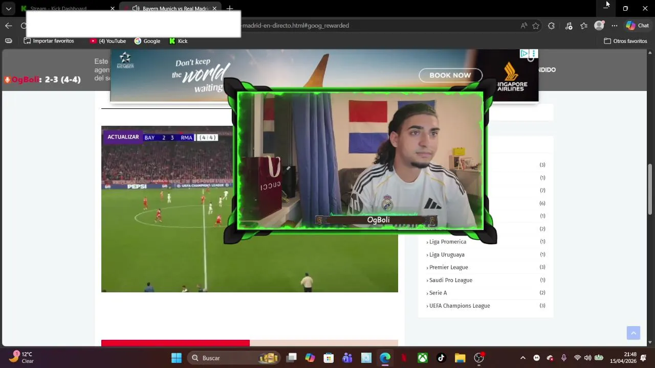Open Otros favoritos folder
Image resolution: width=655 pixels, height=368 pixels.
tap(625, 41)
